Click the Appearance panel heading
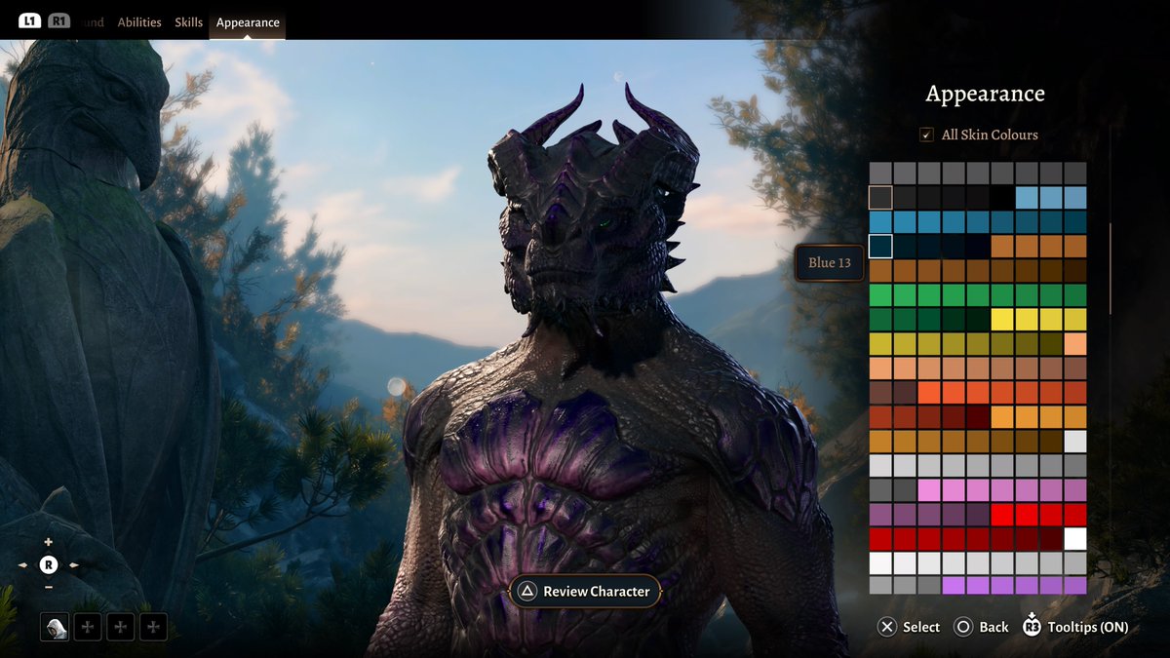1170x658 pixels. (x=985, y=94)
